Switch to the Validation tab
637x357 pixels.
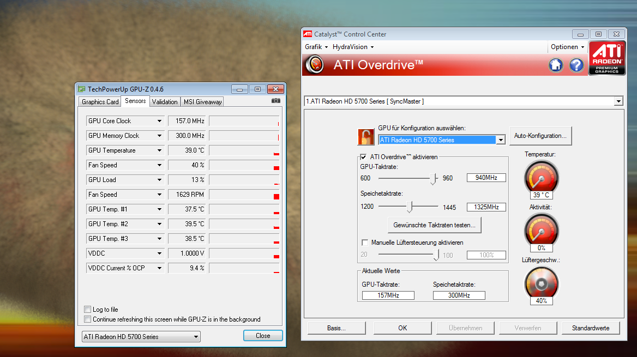point(165,102)
